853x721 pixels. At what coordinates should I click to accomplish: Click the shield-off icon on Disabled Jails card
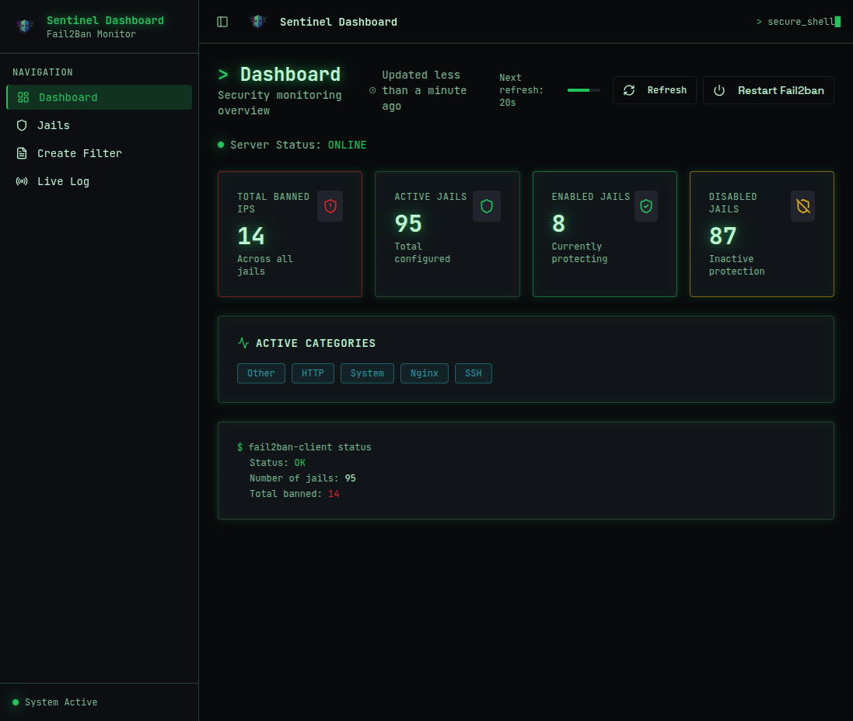pyautogui.click(x=802, y=206)
